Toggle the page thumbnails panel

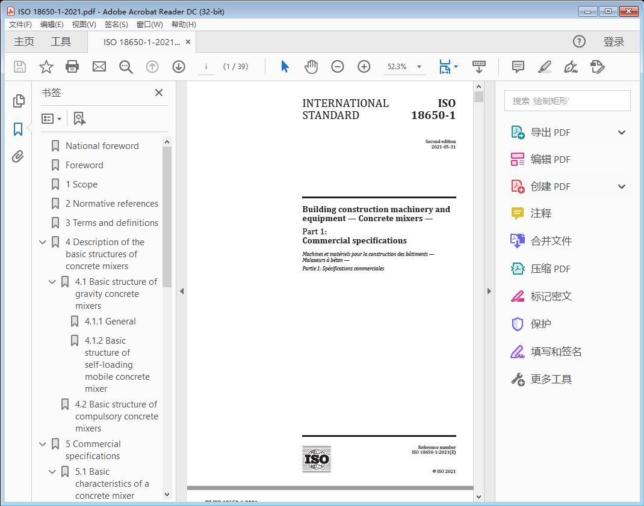[x=17, y=100]
